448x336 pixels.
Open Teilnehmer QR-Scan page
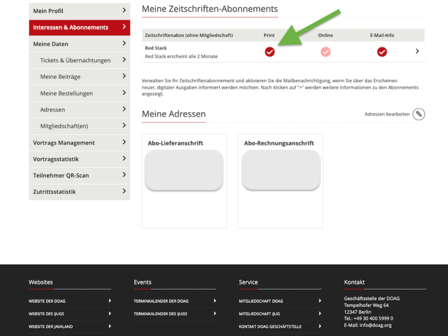(61, 175)
